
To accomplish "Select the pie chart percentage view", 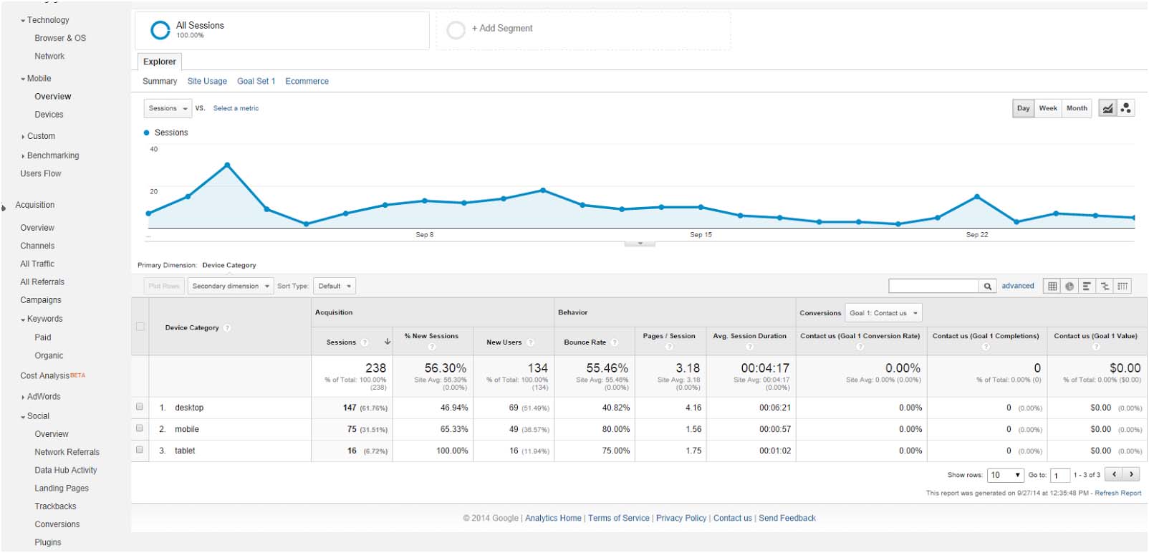I will pos(1069,287).
